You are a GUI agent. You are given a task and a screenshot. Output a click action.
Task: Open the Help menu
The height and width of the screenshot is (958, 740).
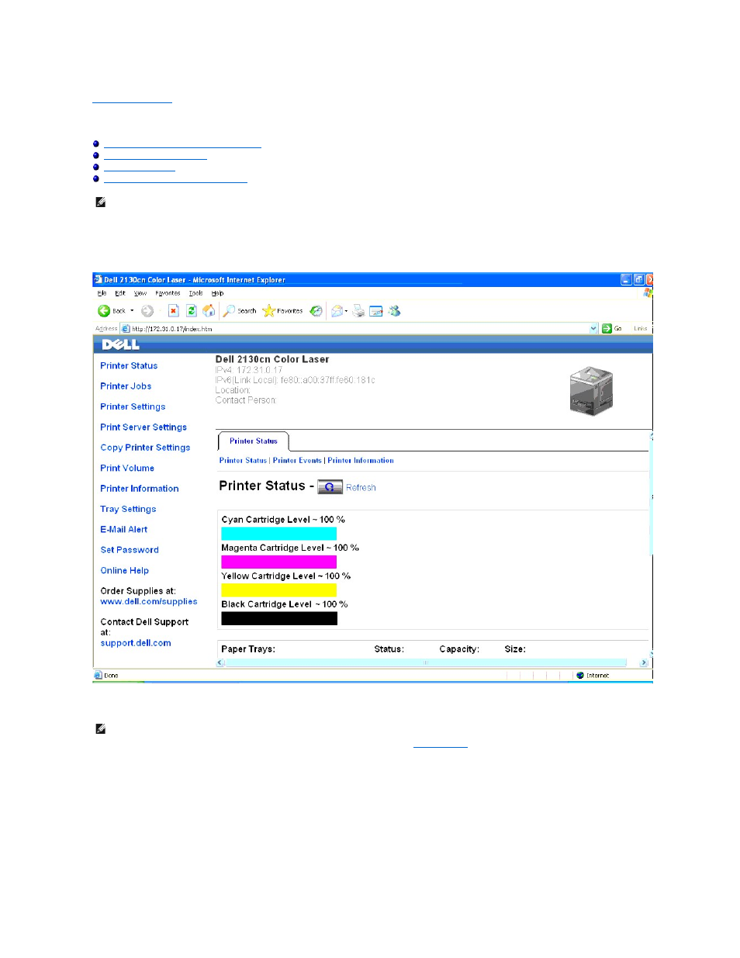click(217, 293)
